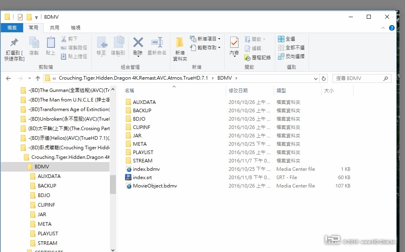Image resolution: width=405 pixels, height=252 pixels.
Task: Open History (歷程記錄) button
Action: click(258, 58)
